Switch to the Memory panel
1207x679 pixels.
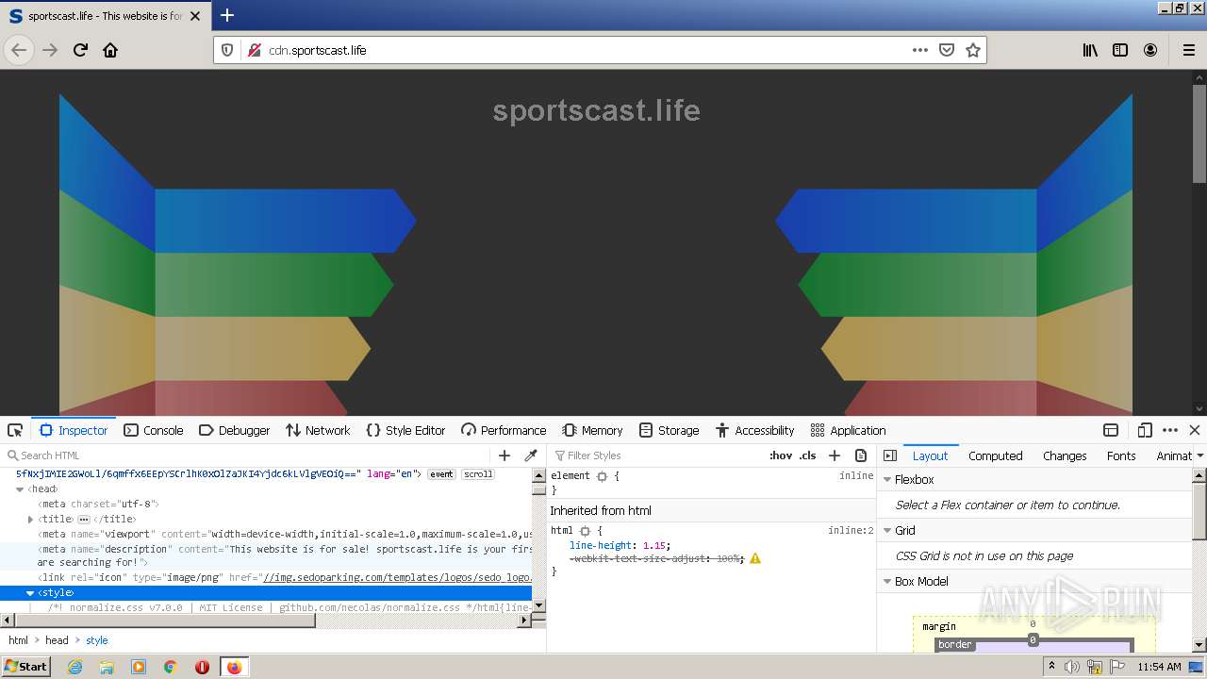point(592,430)
